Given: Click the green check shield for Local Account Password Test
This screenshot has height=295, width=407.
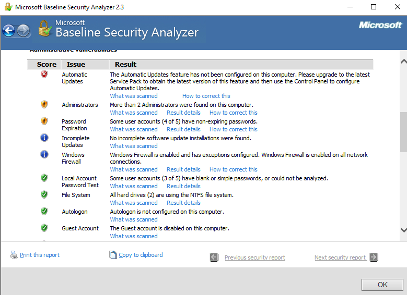Looking at the screenshot, I should (44, 178).
